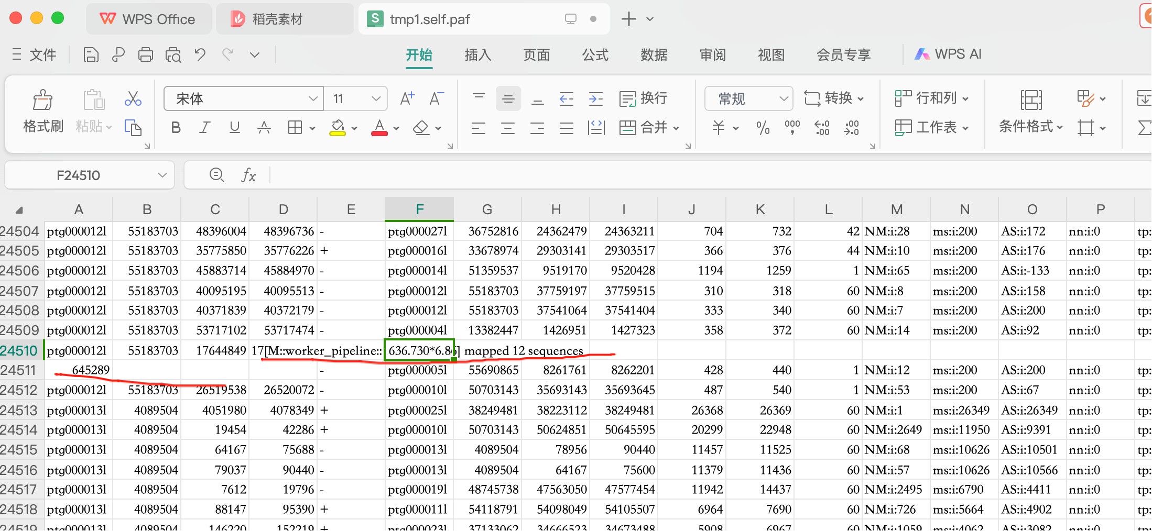Toggle bold formatting
This screenshot has width=1152, height=531.
click(x=176, y=128)
